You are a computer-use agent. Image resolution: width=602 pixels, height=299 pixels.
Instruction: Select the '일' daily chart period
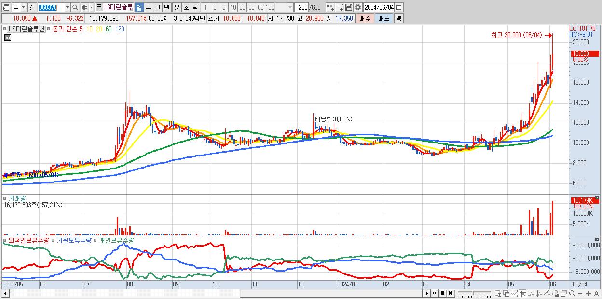[x=139, y=7]
